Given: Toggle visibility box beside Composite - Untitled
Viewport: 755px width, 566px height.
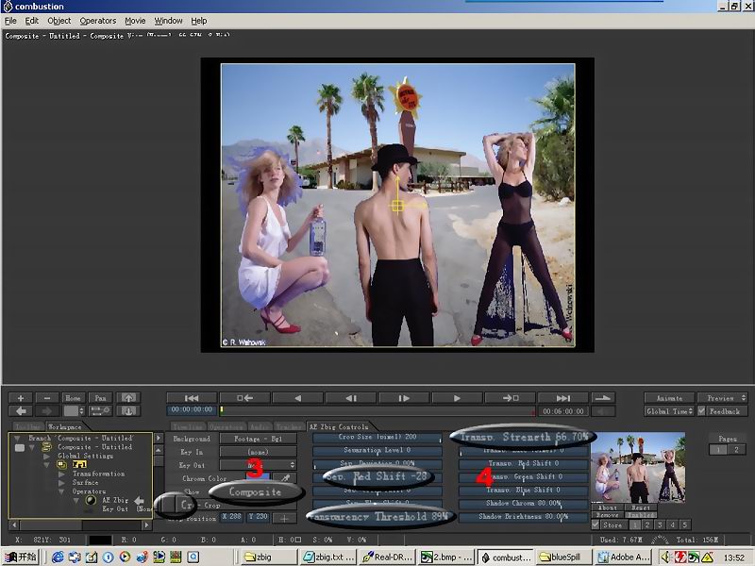Looking at the screenshot, I should pyautogui.click(x=20, y=447).
